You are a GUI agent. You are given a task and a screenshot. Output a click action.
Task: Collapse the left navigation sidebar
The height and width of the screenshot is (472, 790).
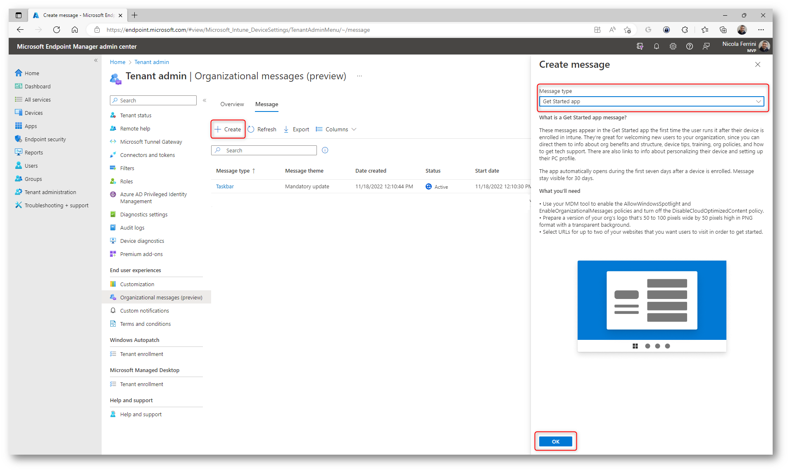[x=96, y=60]
